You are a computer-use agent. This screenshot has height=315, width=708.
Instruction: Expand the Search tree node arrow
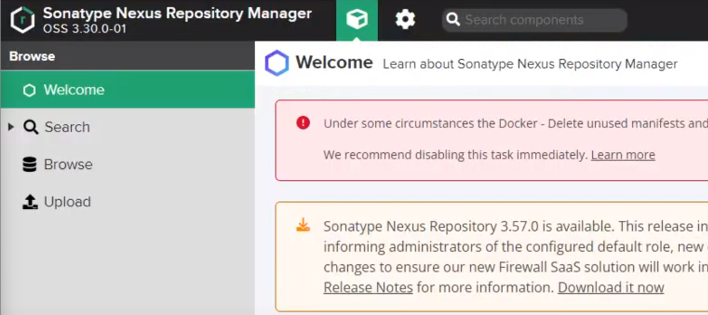pyautogui.click(x=11, y=127)
